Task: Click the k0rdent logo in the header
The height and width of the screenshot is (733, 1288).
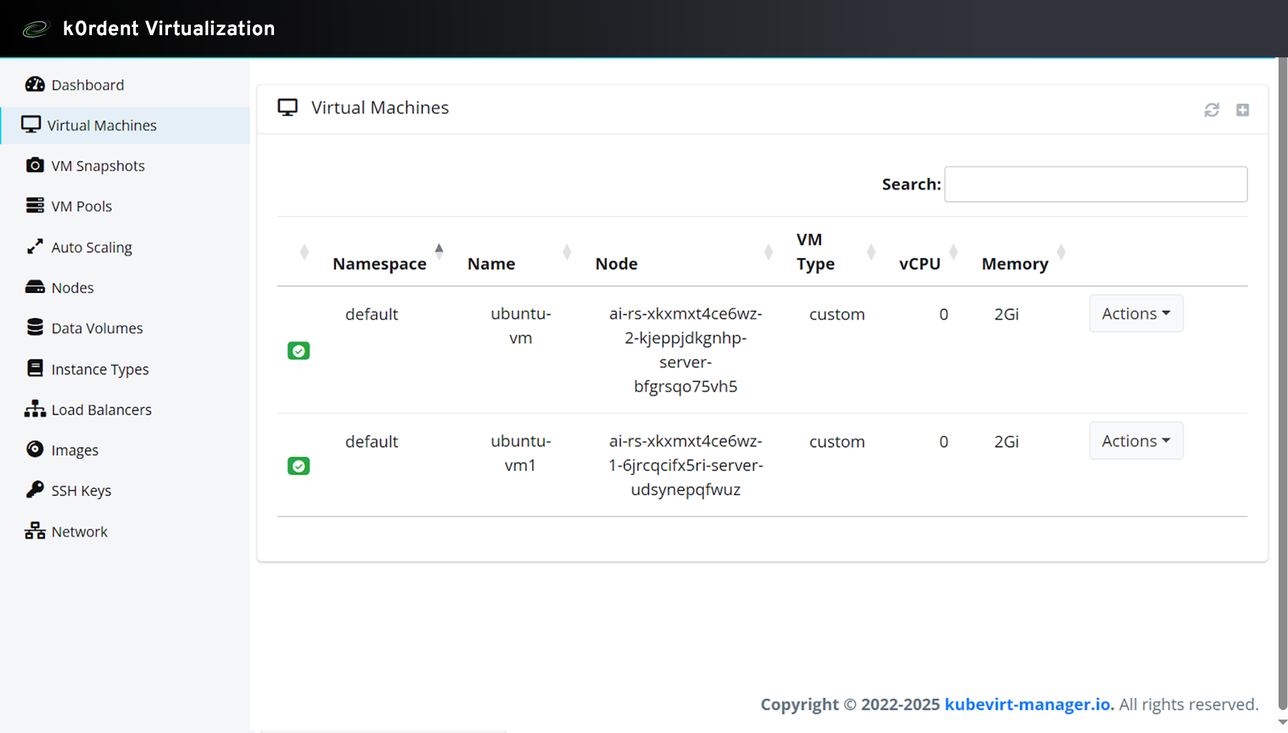Action: (36, 28)
